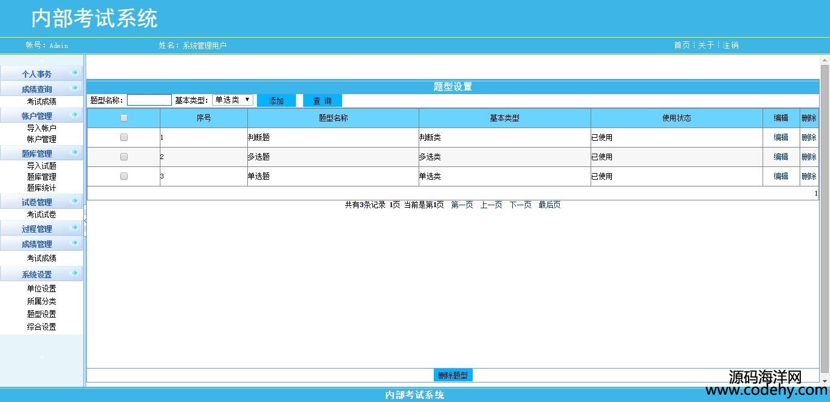
Task: Click the 题型名称 input field
Action: [x=149, y=100]
